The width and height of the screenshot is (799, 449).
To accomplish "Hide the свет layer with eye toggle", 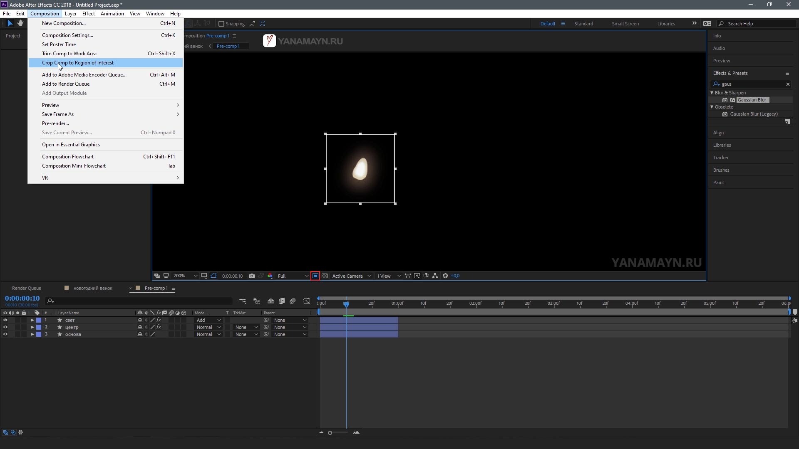I will [x=5, y=320].
